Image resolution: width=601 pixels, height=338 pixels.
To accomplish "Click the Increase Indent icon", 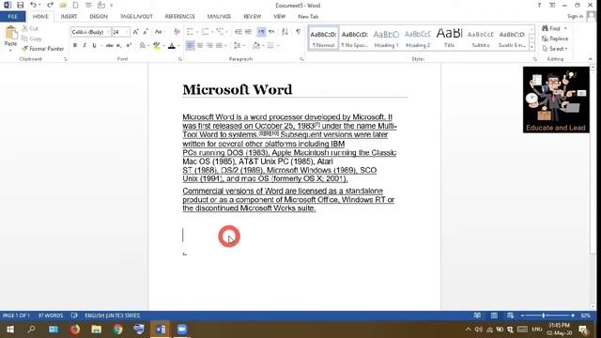I will (248, 32).
